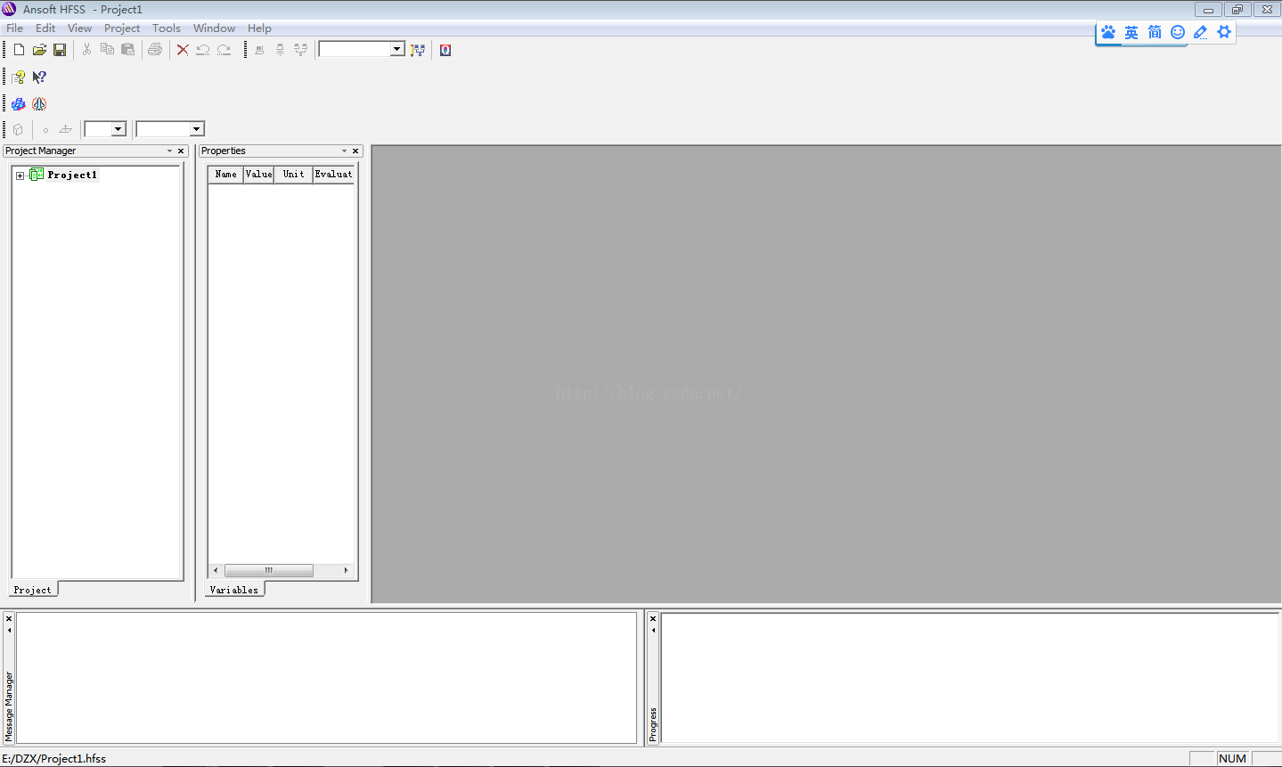Select Project1 in the project tree
This screenshot has height=767, width=1282.
click(72, 175)
